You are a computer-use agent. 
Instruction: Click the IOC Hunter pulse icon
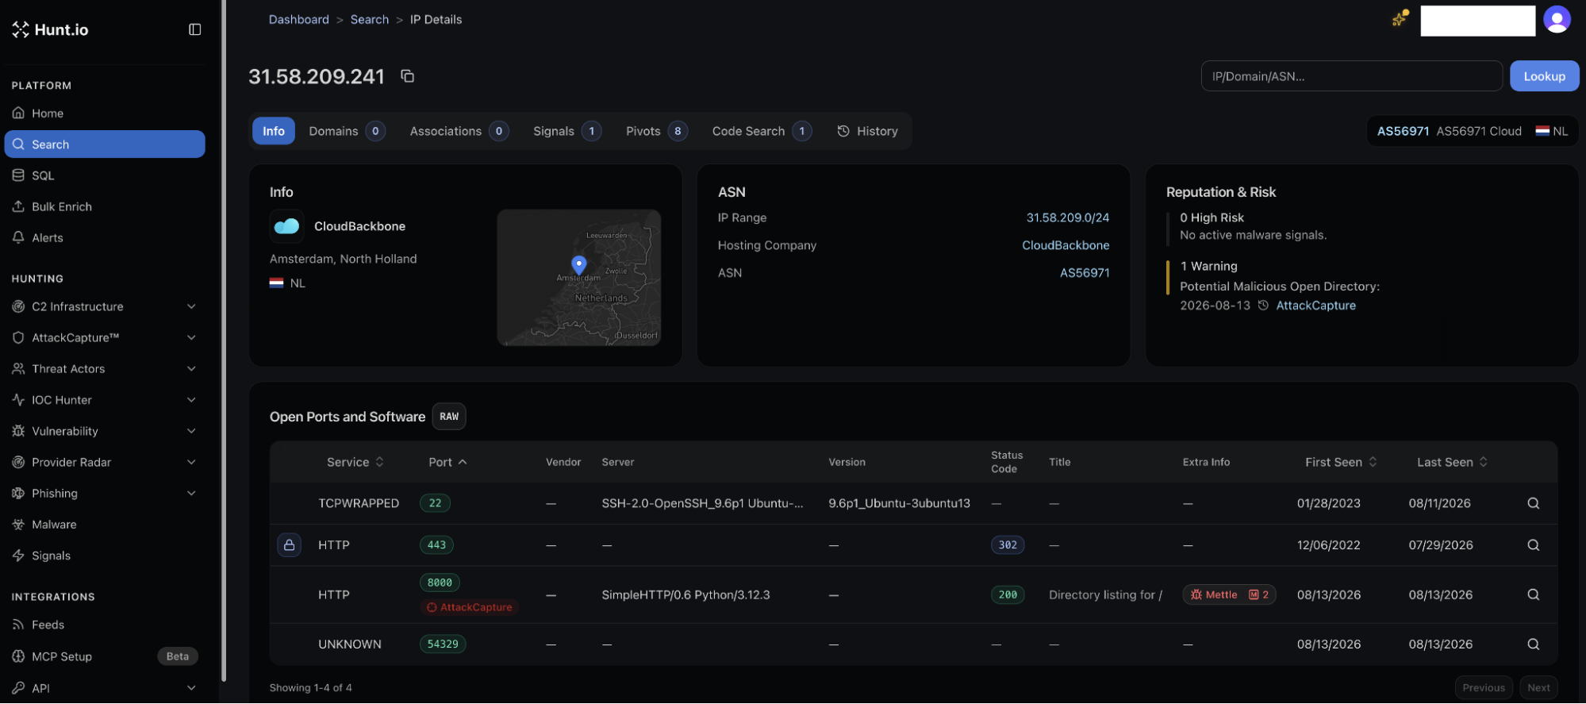pos(18,400)
